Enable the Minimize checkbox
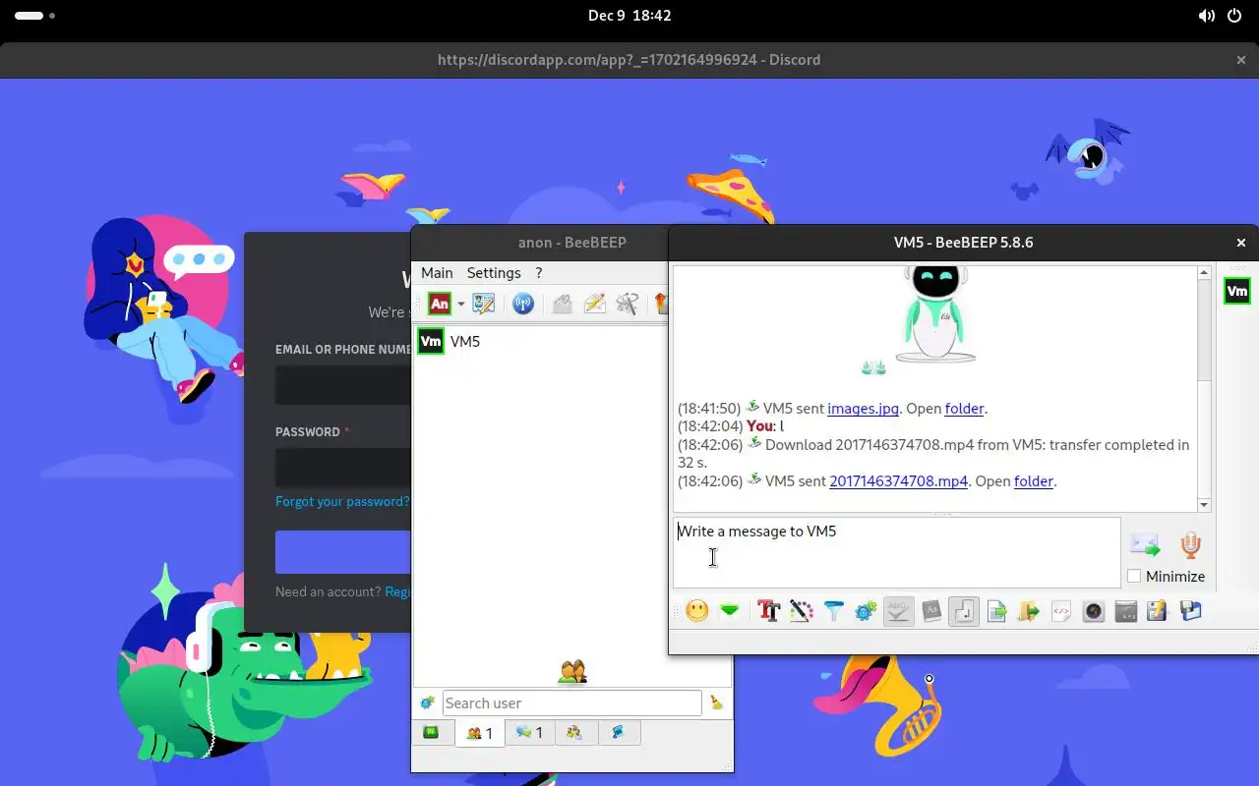Screen dimensions: 1259x786 click(1134, 577)
